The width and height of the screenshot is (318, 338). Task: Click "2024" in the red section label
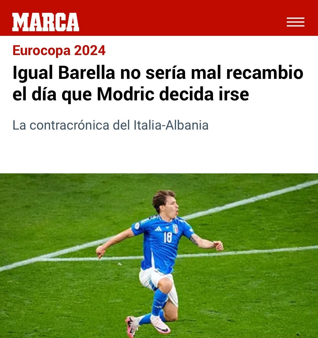[x=90, y=50]
